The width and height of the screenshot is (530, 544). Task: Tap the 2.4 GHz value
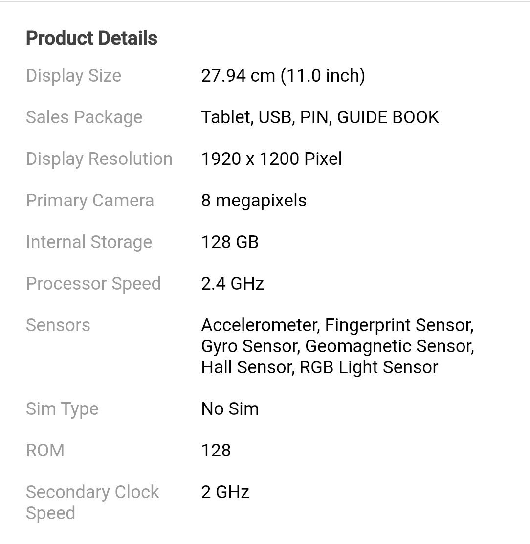(x=232, y=284)
